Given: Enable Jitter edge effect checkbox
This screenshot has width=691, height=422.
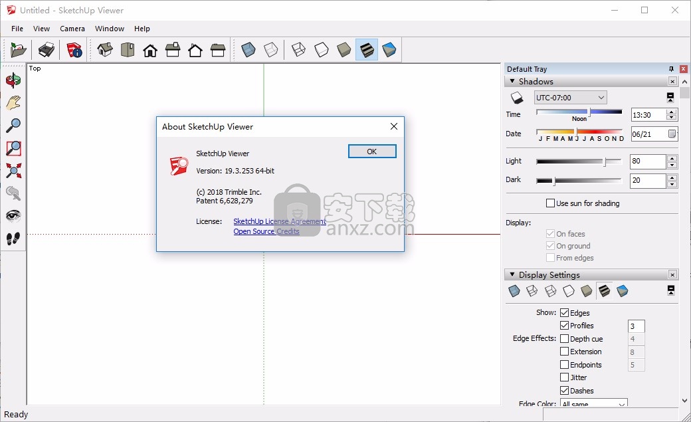Looking at the screenshot, I should (x=565, y=377).
